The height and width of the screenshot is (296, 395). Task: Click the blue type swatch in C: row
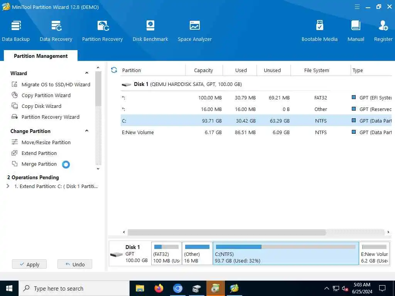click(354, 121)
